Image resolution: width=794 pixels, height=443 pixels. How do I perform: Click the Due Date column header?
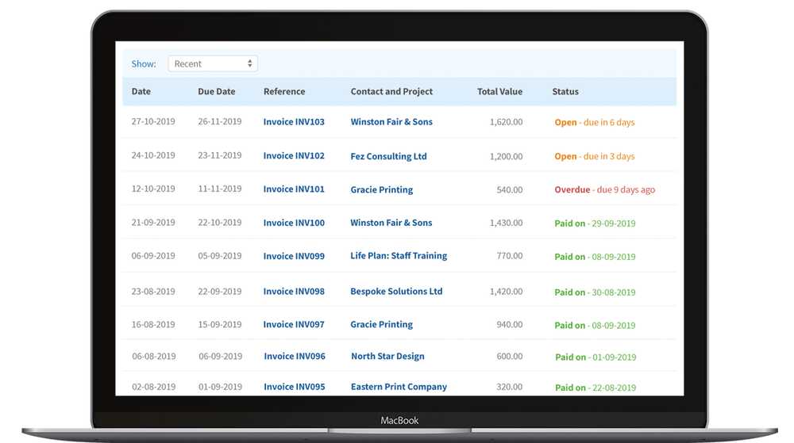(x=216, y=91)
